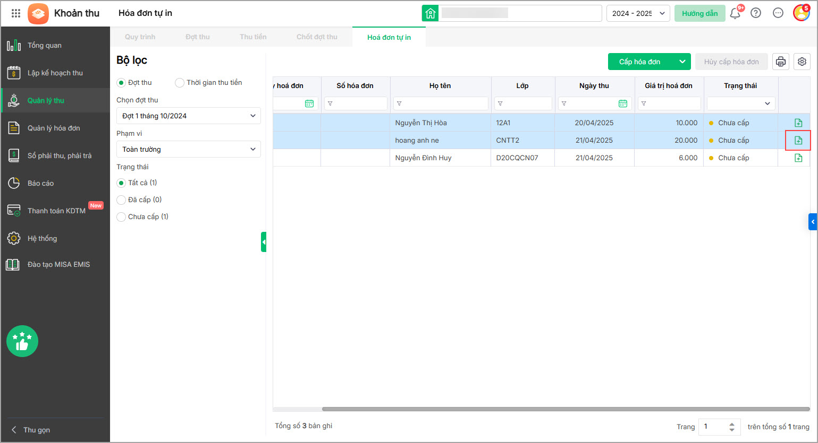Open calendar picker in Ngày hoá đơn filter
This screenshot has width=818, height=443.
pos(309,103)
